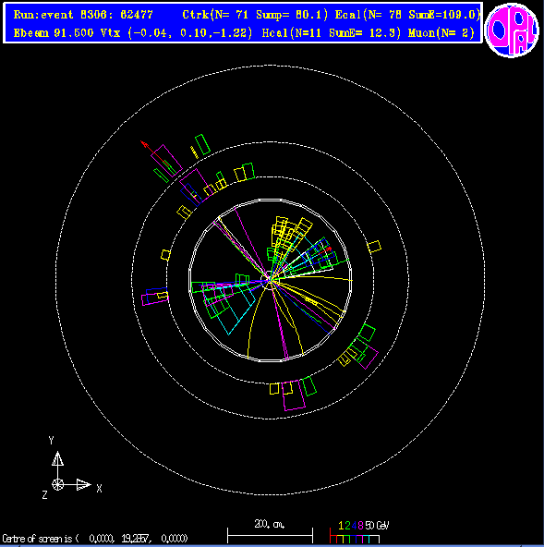Select the red arrow inside the central tracker
544x547 pixels.
326,249
